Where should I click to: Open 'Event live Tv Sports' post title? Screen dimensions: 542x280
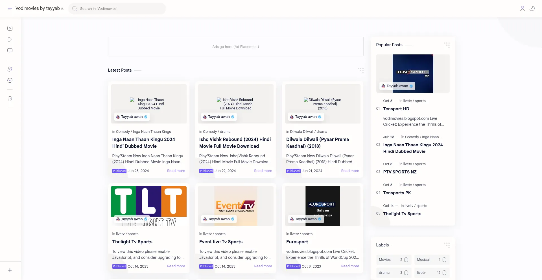coord(221,242)
